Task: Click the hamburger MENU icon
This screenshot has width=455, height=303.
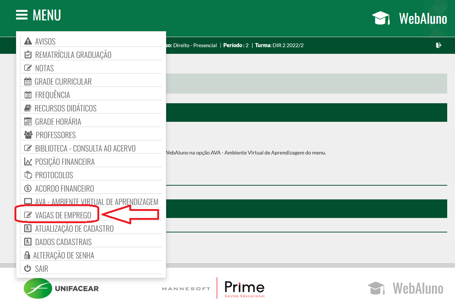Action: pos(22,15)
